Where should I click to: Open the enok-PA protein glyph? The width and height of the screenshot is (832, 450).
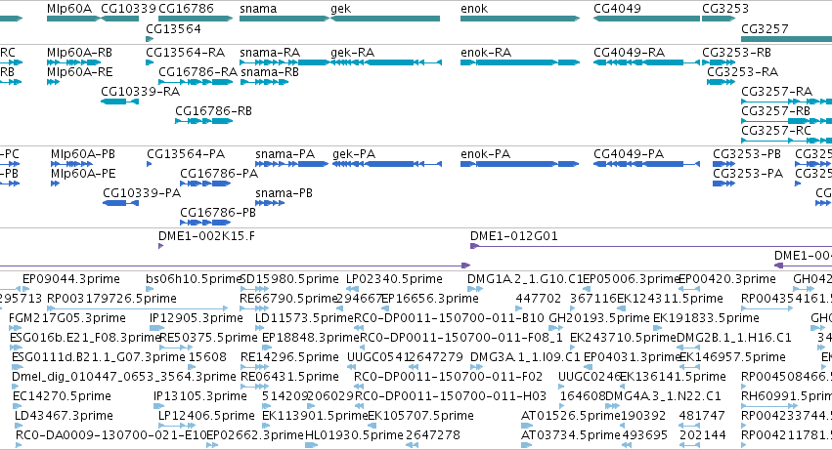520,164
